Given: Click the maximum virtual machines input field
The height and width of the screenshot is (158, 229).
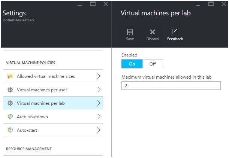Looking at the screenshot, I should click(x=171, y=86).
